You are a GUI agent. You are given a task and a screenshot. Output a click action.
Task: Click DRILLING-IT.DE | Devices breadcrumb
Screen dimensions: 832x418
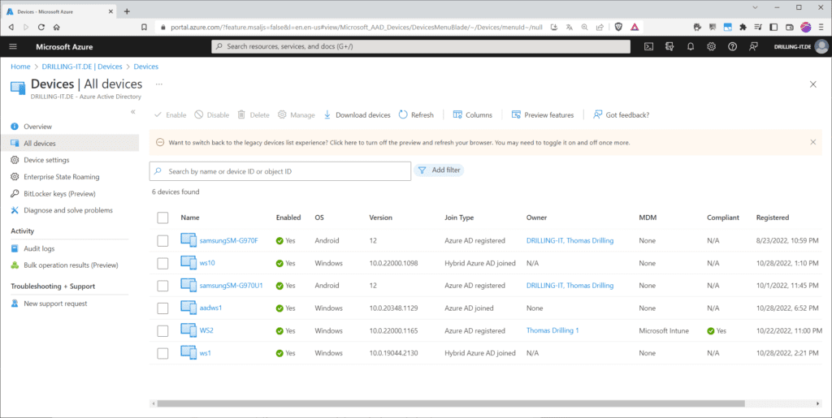tap(82, 67)
